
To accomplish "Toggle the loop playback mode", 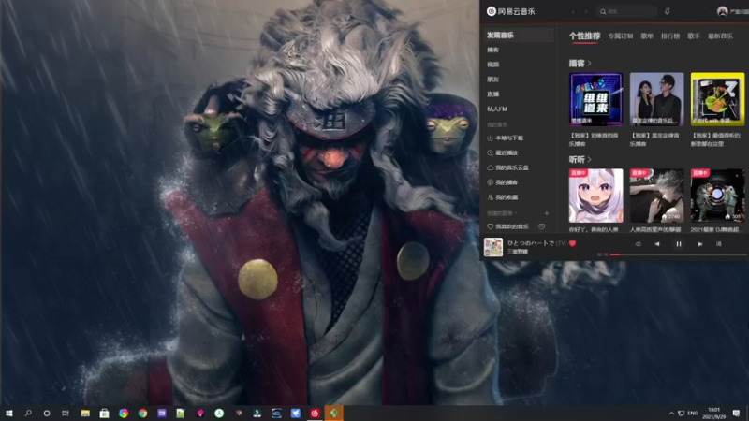I will (639, 244).
